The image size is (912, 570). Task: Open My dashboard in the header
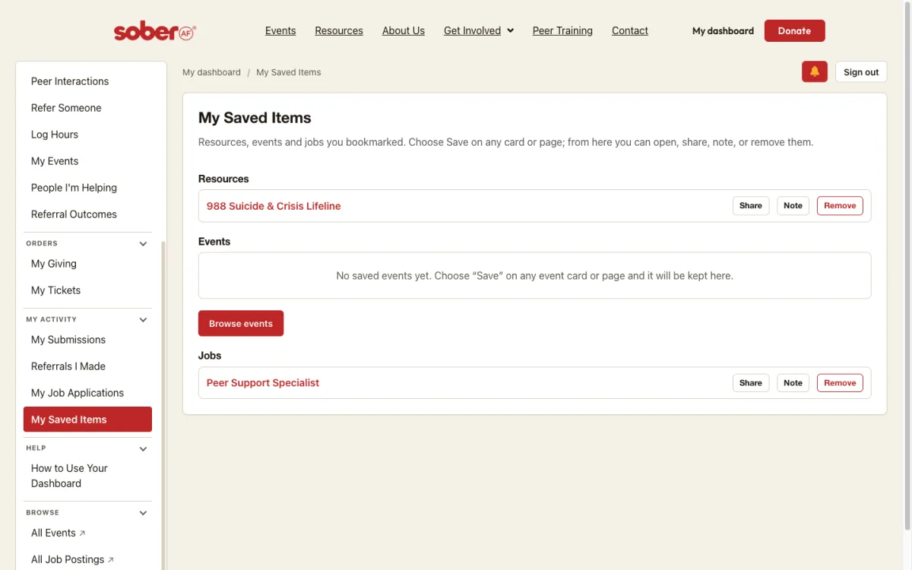click(x=723, y=31)
